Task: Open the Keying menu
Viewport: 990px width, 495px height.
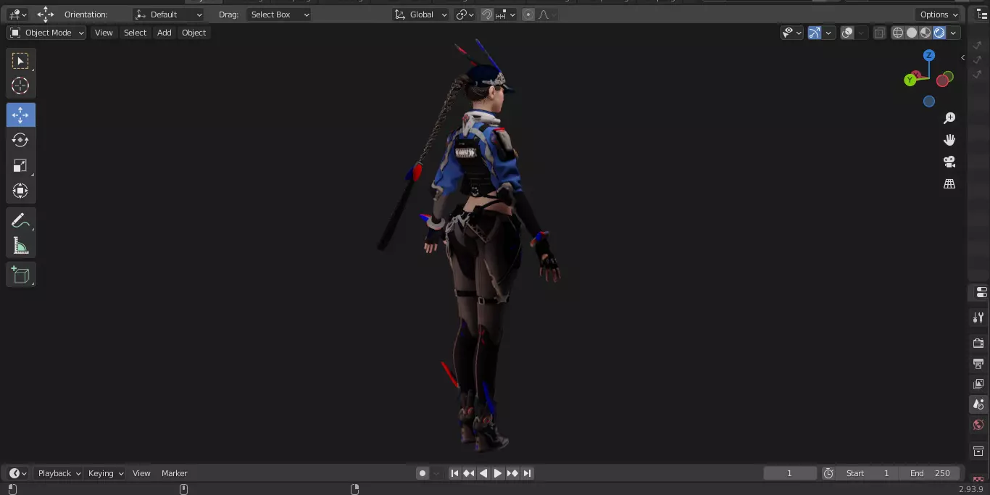Action: [x=105, y=473]
